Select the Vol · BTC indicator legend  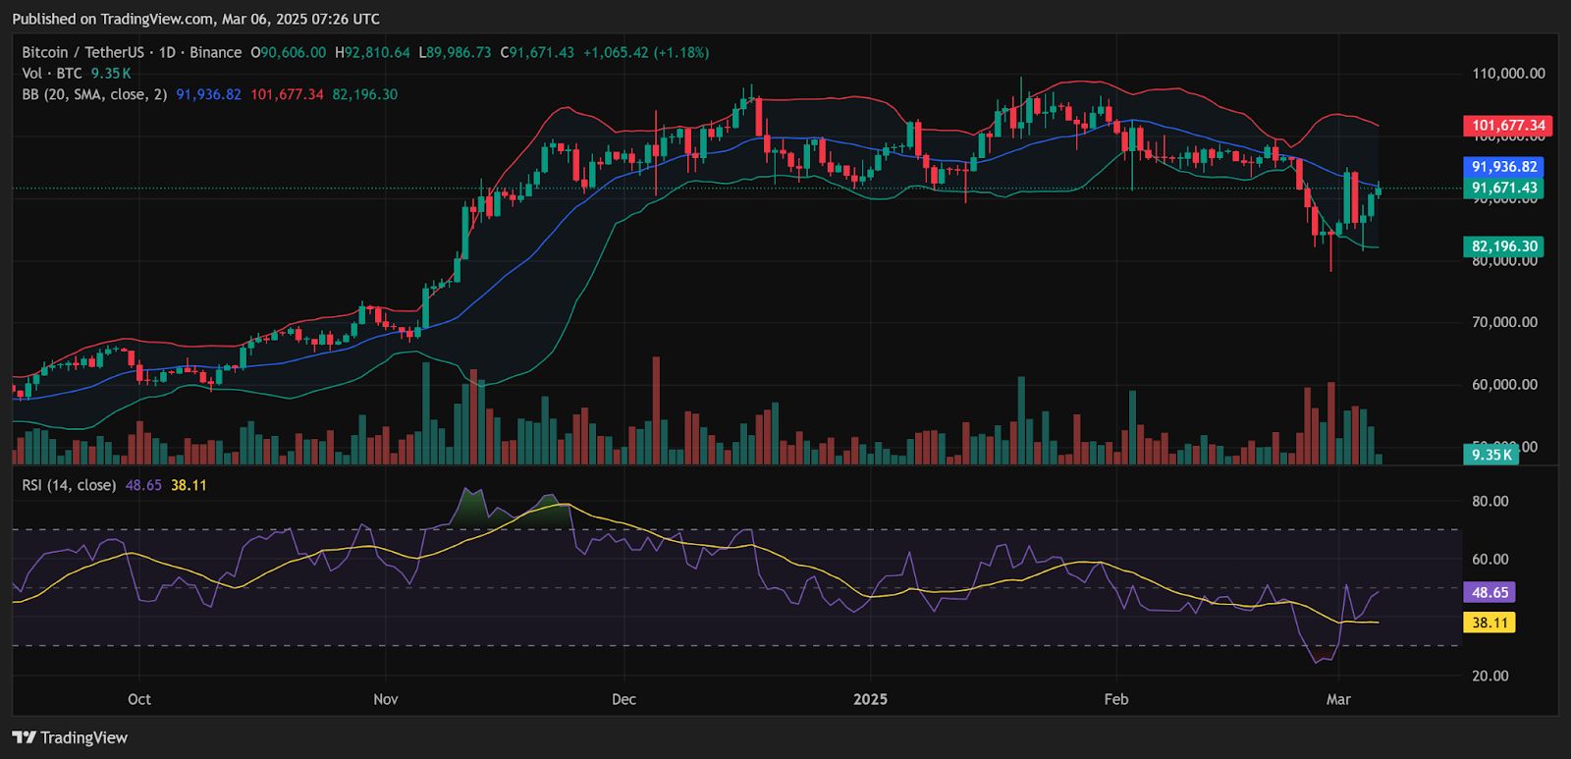[x=52, y=74]
